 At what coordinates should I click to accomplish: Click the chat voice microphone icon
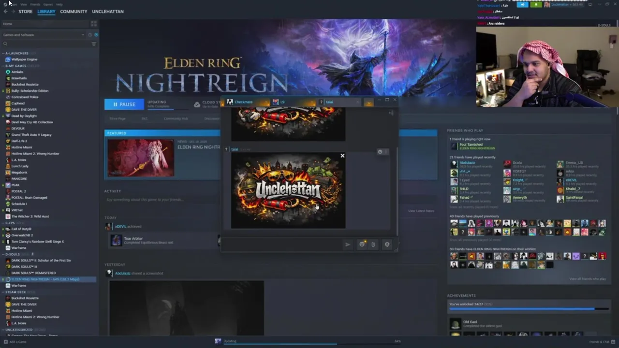[x=387, y=245]
